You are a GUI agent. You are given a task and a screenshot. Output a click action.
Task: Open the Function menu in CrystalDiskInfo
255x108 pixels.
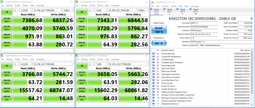click(165, 6)
